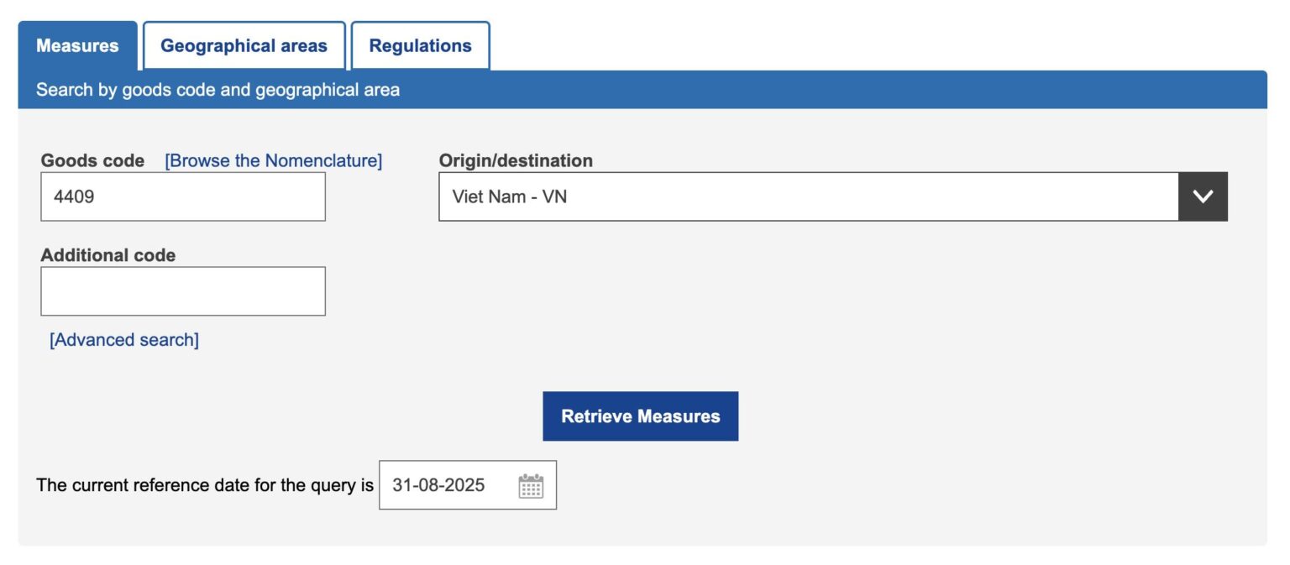The width and height of the screenshot is (1290, 565).
Task: Click the empty Additional code field
Action: (183, 291)
